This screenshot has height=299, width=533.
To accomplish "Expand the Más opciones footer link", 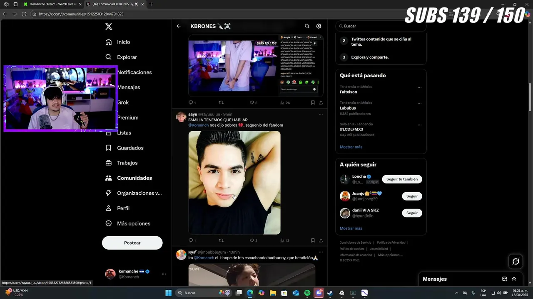I will click(x=391, y=255).
